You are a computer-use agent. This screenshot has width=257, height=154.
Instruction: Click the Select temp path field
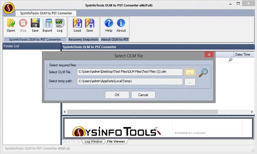coord(130,81)
